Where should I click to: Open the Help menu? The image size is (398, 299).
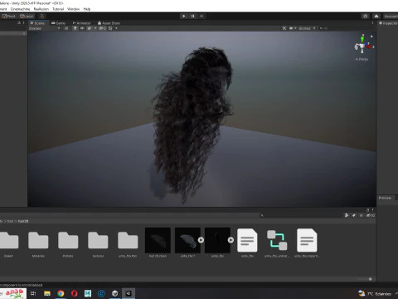click(x=87, y=9)
